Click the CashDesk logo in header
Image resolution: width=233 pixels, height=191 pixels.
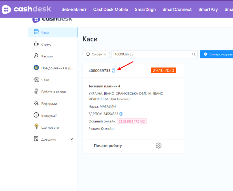(x=27, y=9)
